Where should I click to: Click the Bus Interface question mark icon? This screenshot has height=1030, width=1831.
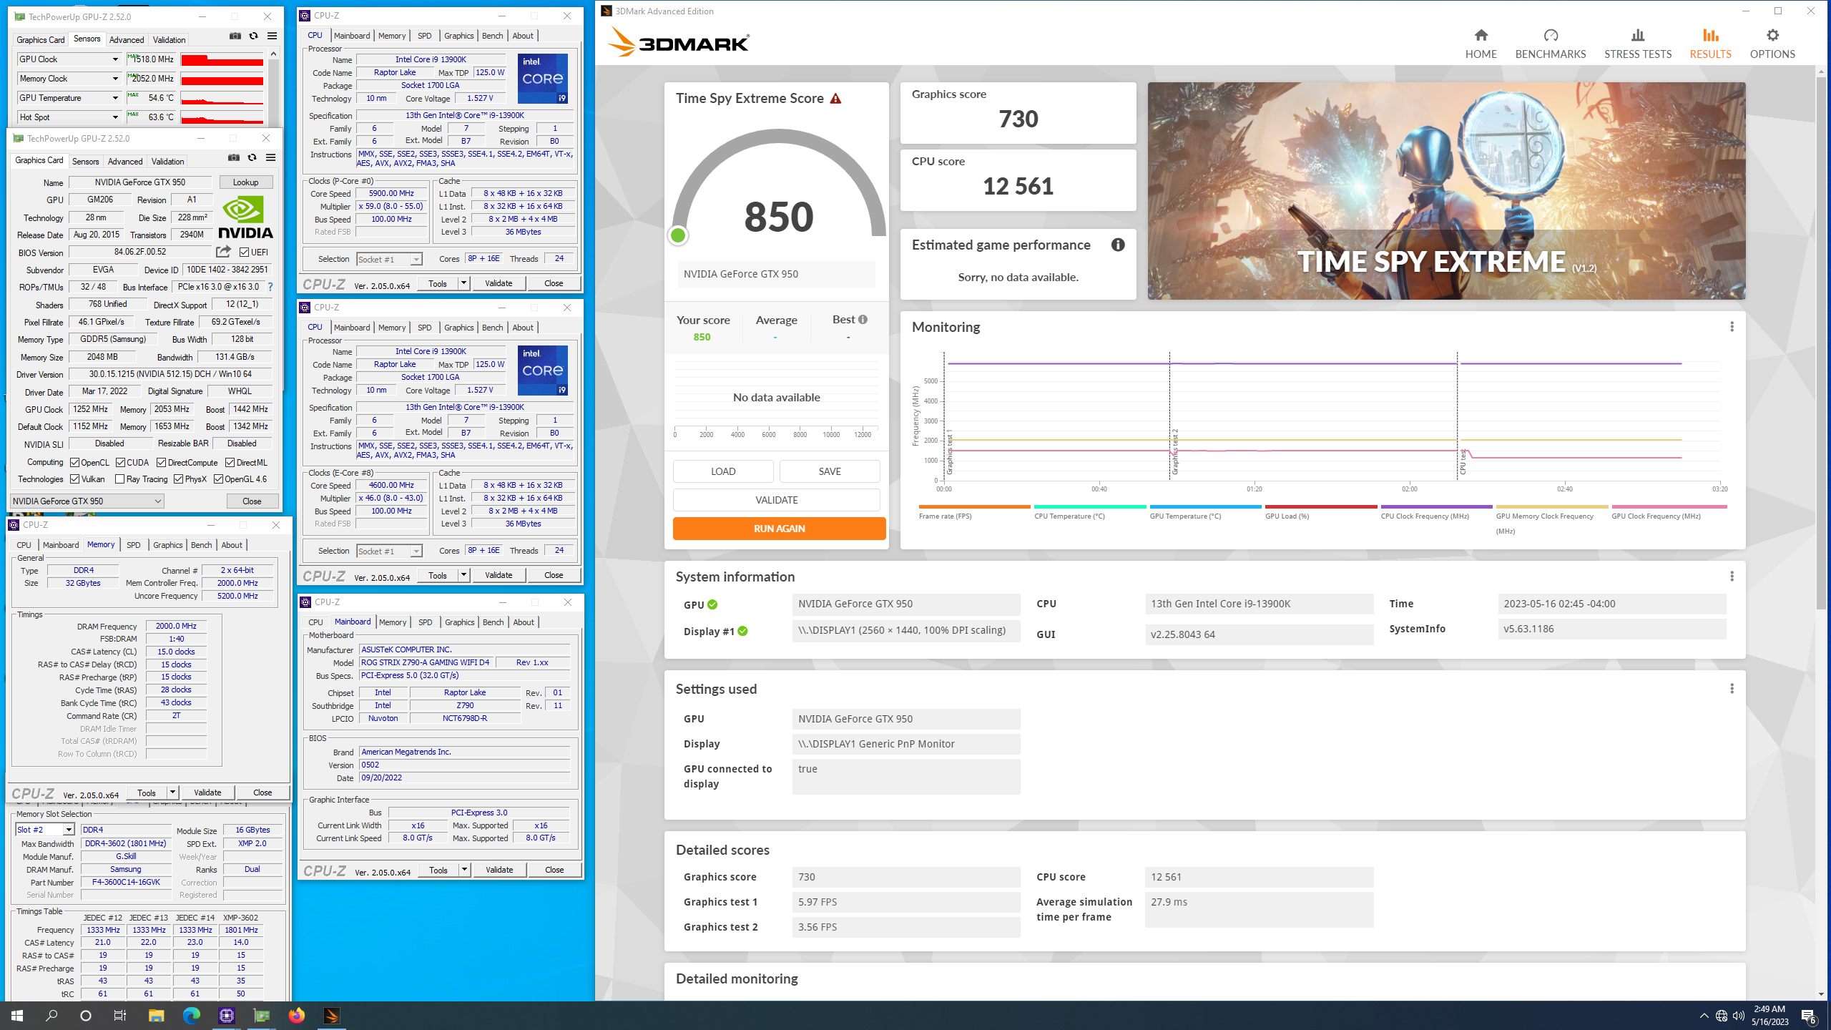(270, 287)
